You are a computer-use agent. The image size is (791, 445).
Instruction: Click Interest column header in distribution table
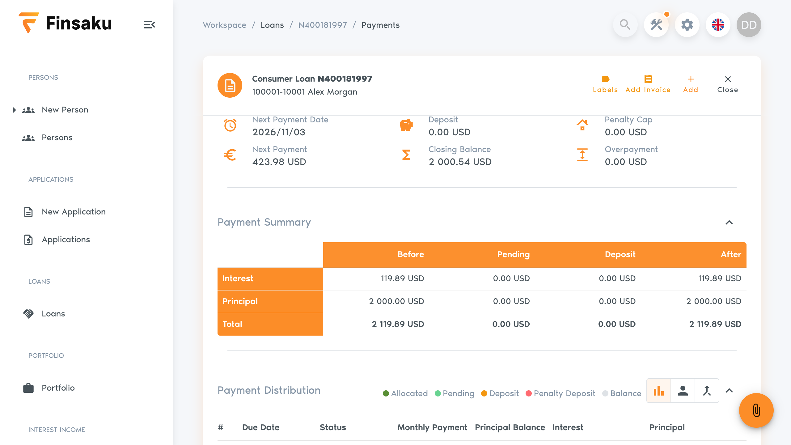click(568, 427)
